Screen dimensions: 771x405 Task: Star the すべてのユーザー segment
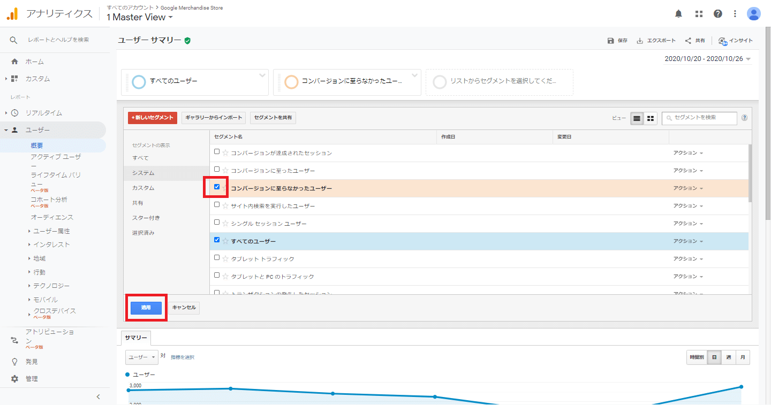coord(225,241)
